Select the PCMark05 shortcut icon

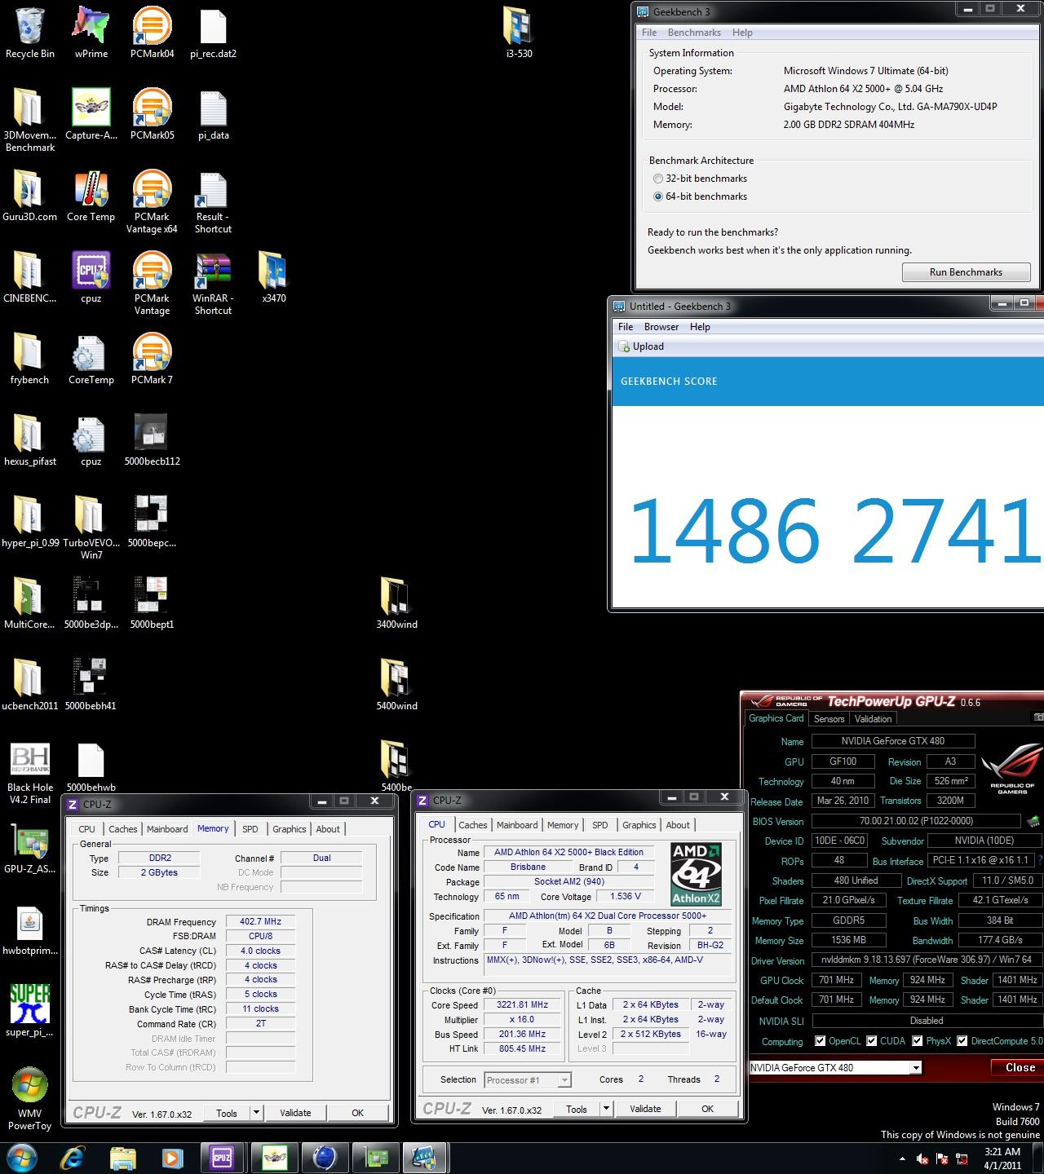[x=152, y=108]
